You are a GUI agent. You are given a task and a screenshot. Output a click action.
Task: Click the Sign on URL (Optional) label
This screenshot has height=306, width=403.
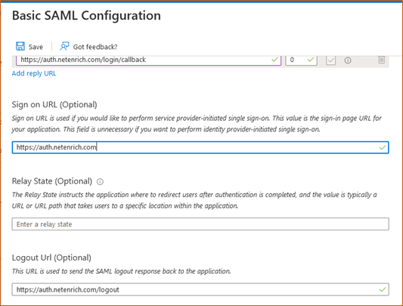click(x=54, y=105)
